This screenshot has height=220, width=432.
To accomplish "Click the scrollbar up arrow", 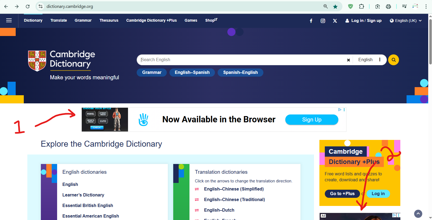I will pyautogui.click(x=430, y=16).
